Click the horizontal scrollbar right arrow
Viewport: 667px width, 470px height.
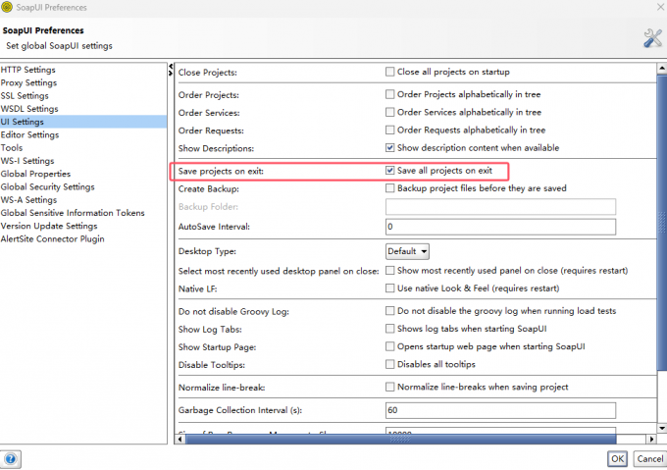(x=651, y=439)
